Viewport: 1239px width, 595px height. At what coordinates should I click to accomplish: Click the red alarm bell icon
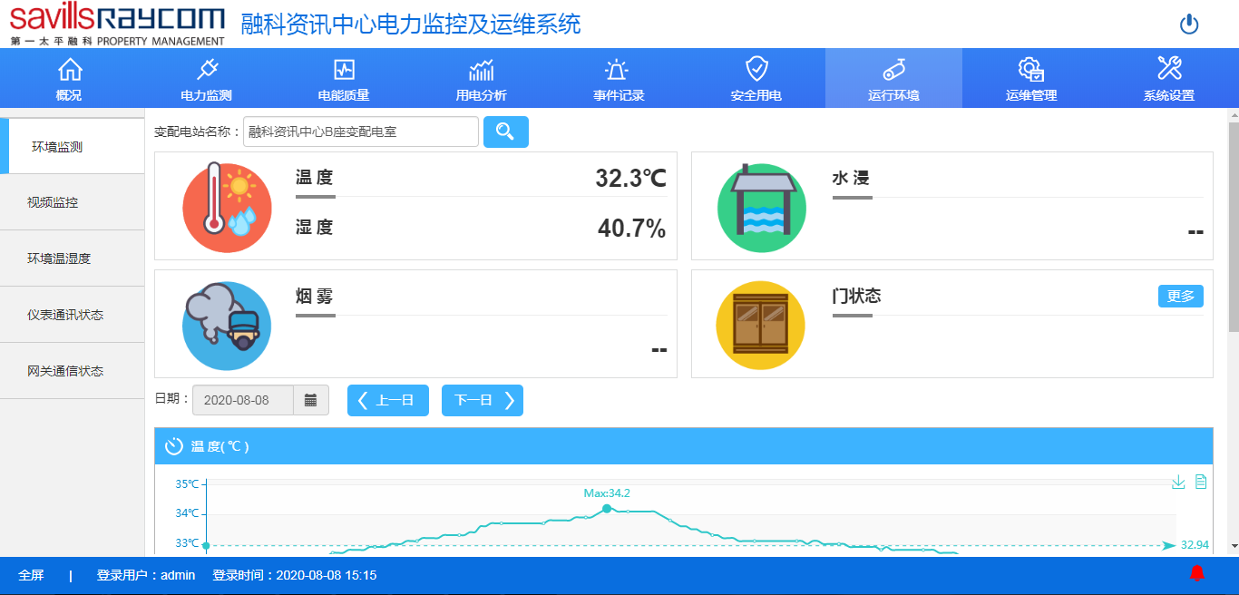(1197, 573)
